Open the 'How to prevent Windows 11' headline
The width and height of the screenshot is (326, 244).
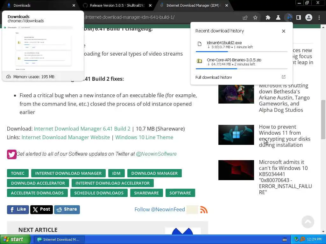click(x=285, y=136)
